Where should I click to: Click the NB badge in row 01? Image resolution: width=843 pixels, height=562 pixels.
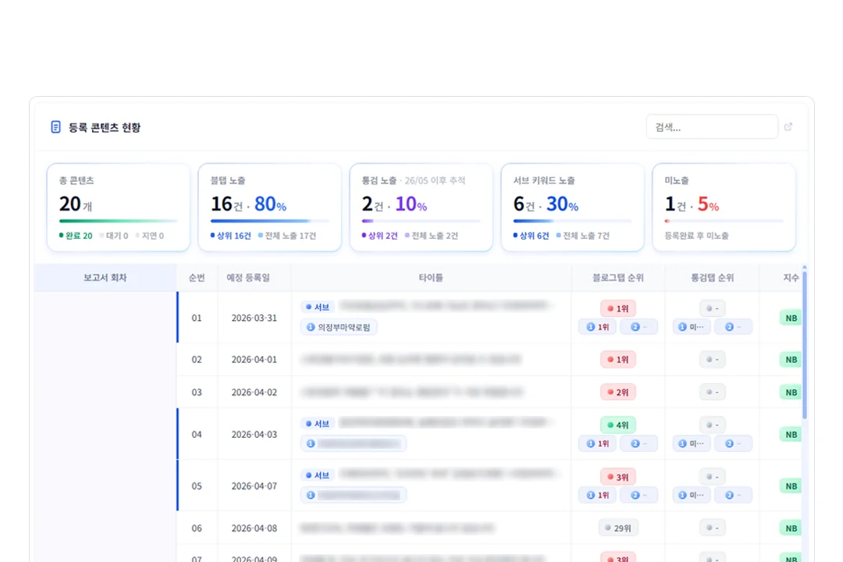pyautogui.click(x=791, y=318)
